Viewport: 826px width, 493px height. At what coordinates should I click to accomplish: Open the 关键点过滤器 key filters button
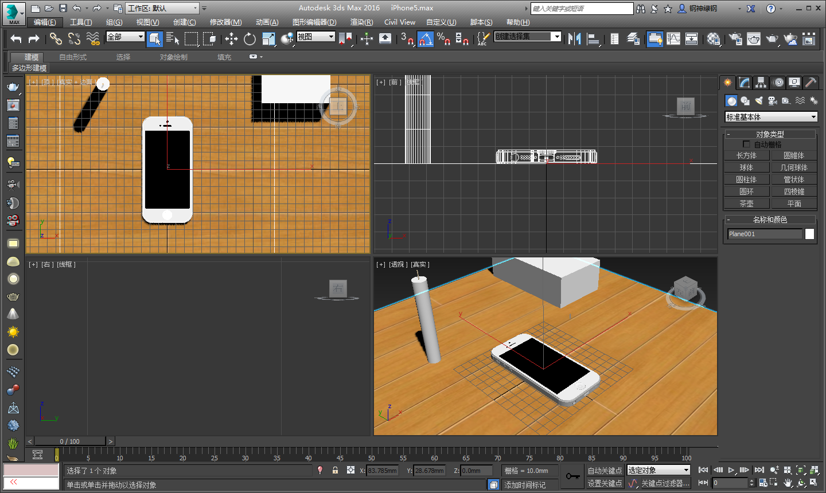[x=665, y=483]
